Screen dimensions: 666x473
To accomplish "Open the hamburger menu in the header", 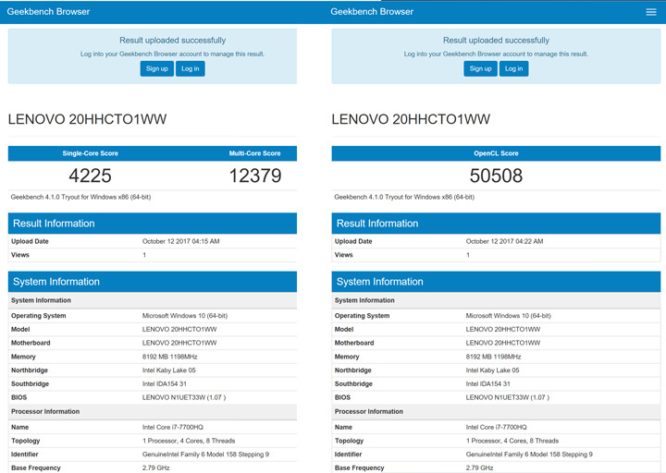I will click(x=650, y=12).
